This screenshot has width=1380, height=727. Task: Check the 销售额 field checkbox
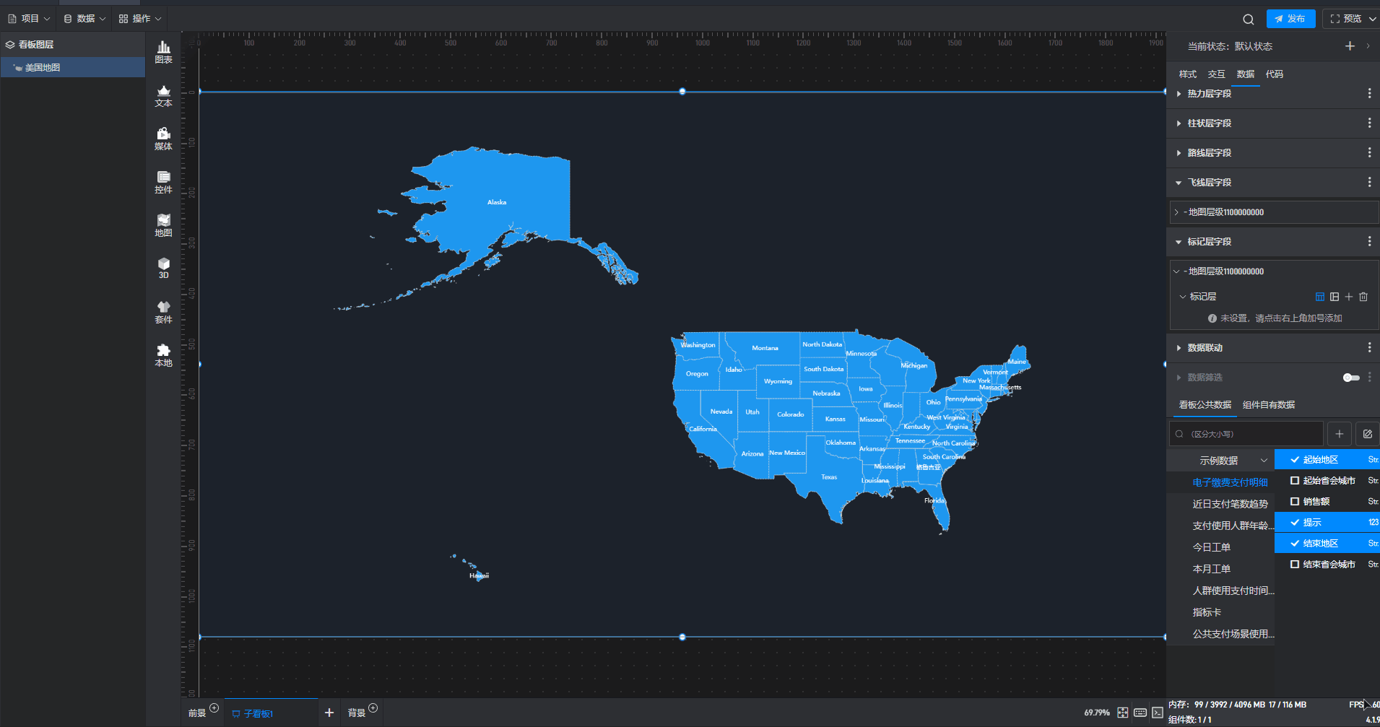coord(1295,502)
